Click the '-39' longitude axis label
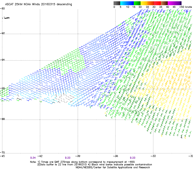This screenshot has height=169, width=193. click(78, 156)
